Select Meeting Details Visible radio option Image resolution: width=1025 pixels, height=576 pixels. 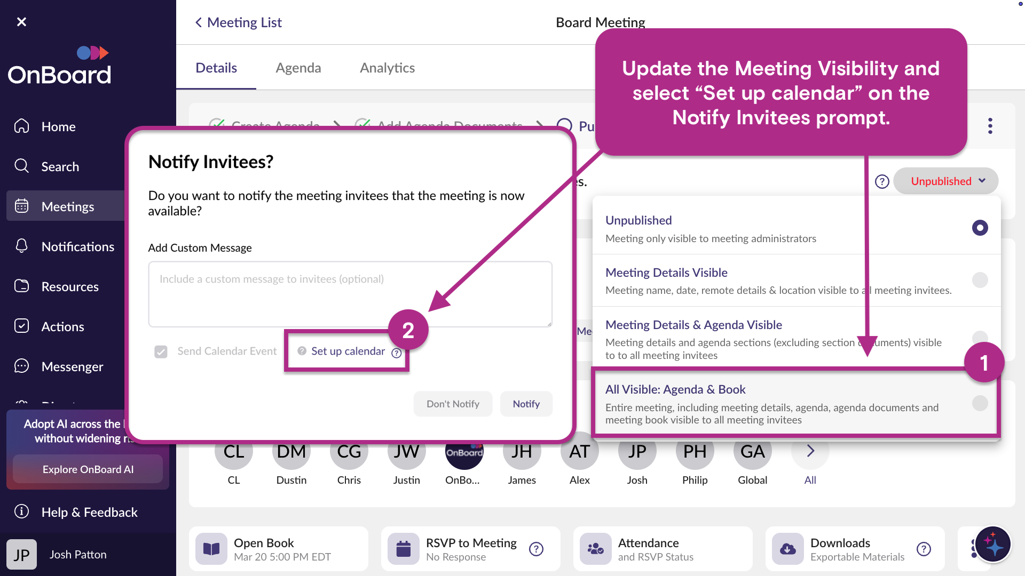pos(980,280)
